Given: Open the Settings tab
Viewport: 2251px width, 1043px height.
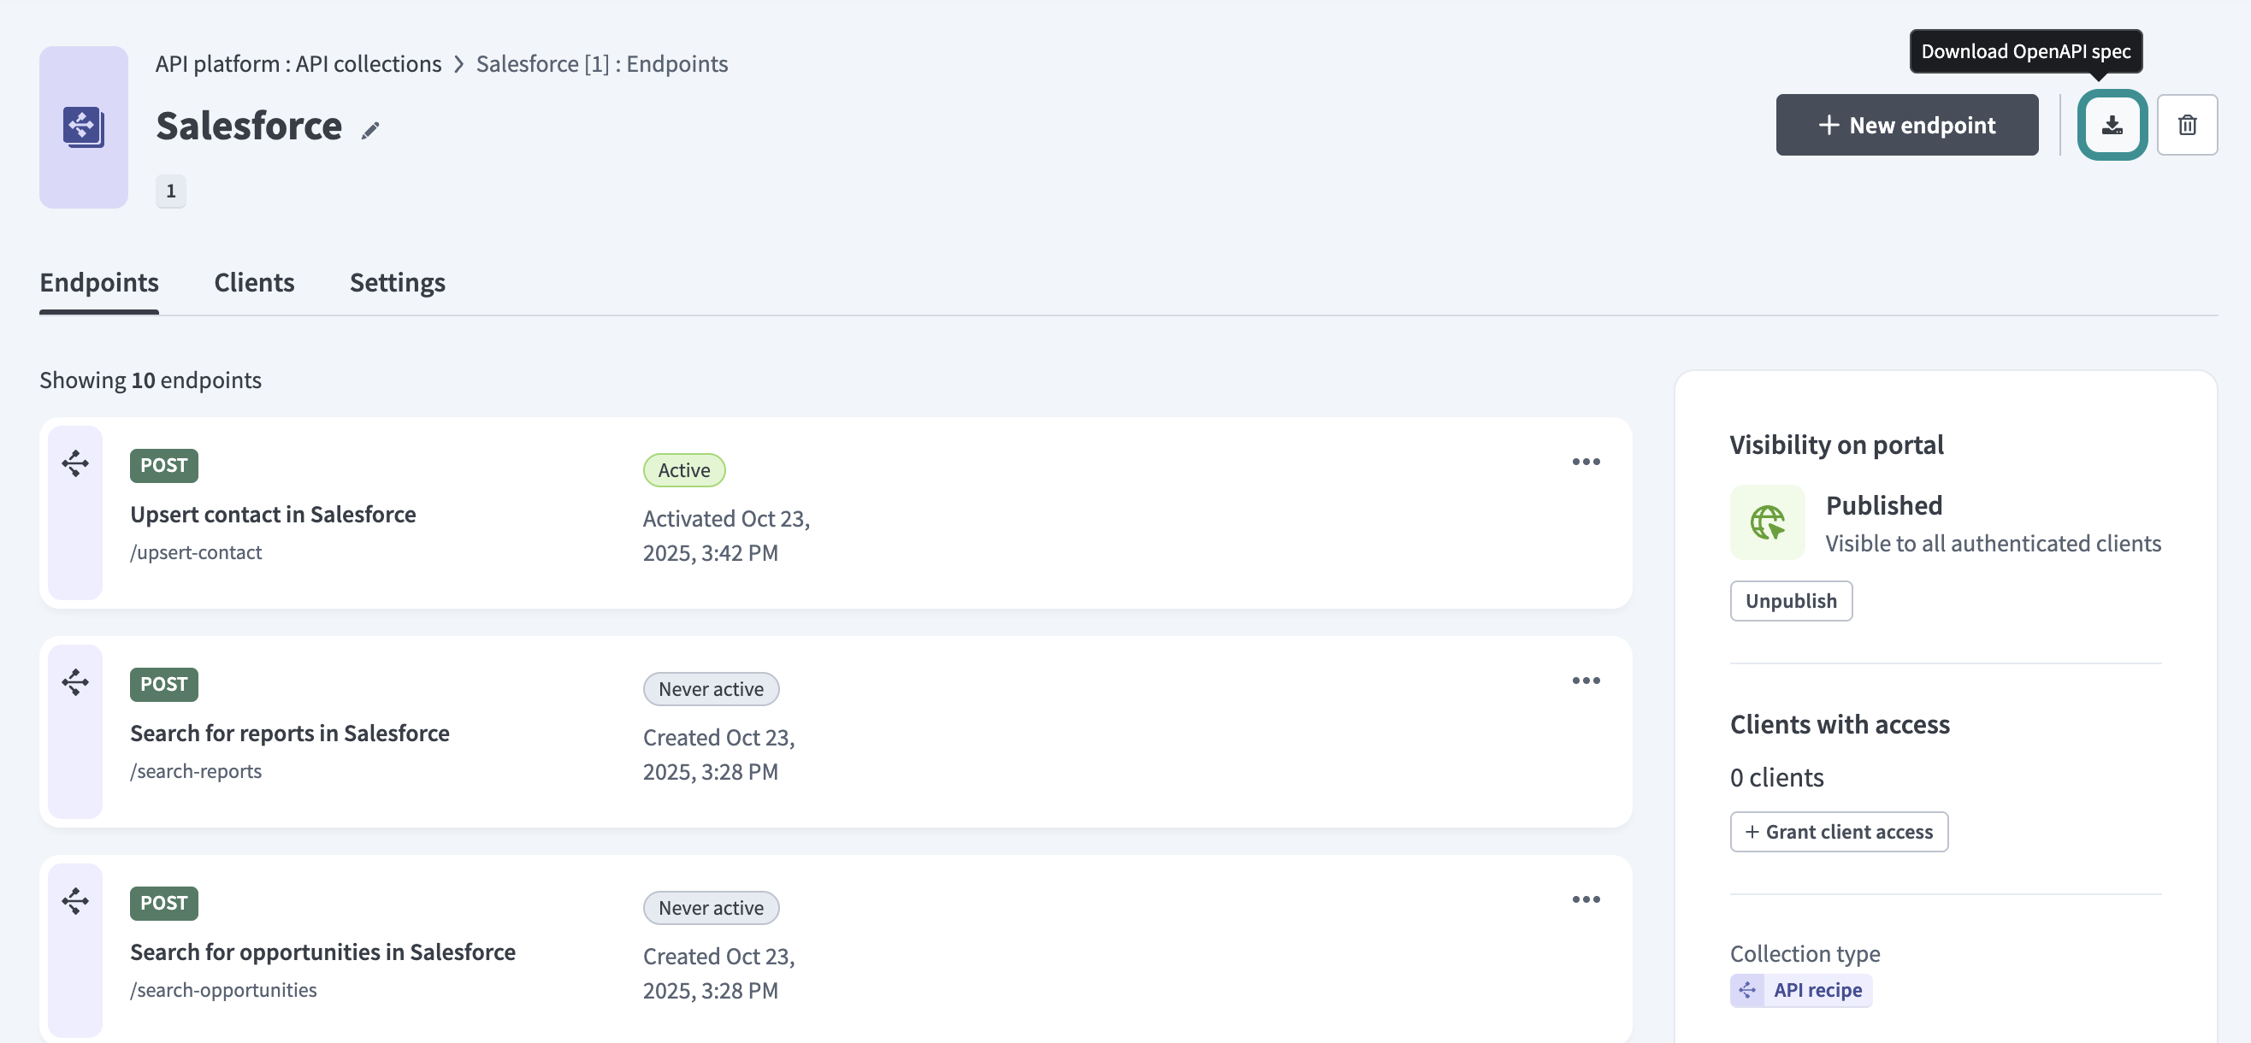Looking at the screenshot, I should point(398,282).
